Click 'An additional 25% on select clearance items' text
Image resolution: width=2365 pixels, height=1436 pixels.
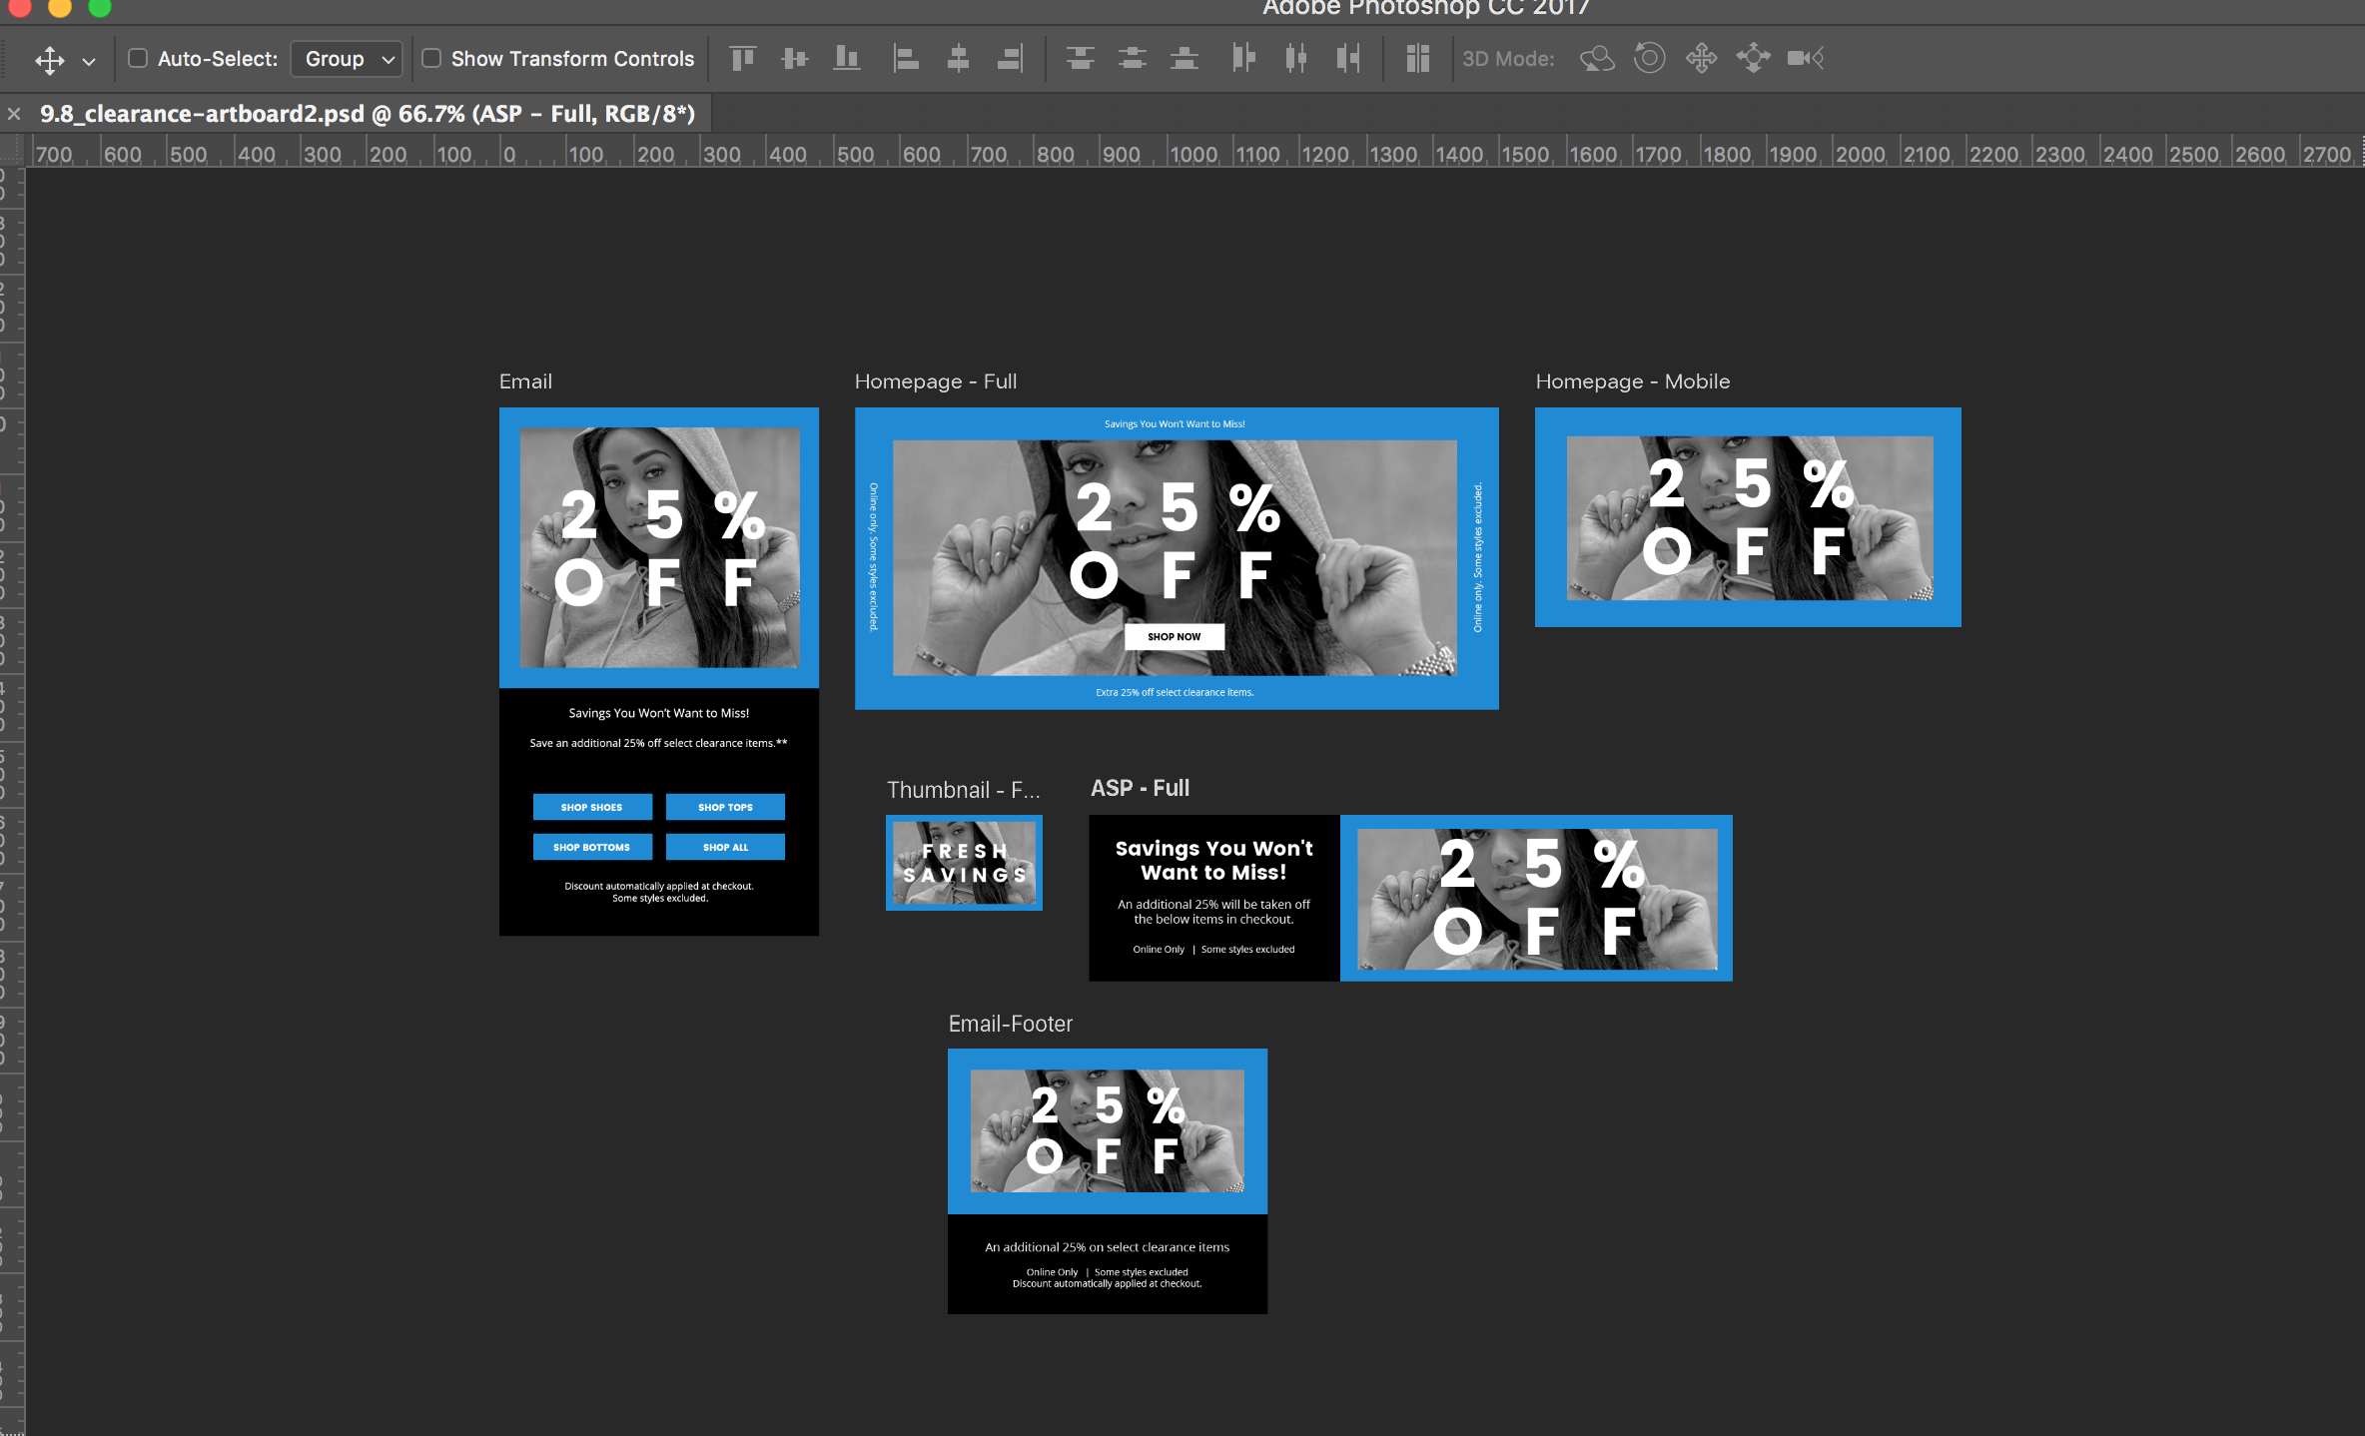(1107, 1247)
